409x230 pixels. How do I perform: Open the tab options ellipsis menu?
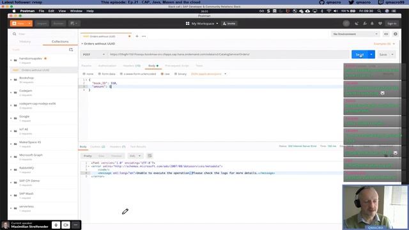(x=144, y=36)
